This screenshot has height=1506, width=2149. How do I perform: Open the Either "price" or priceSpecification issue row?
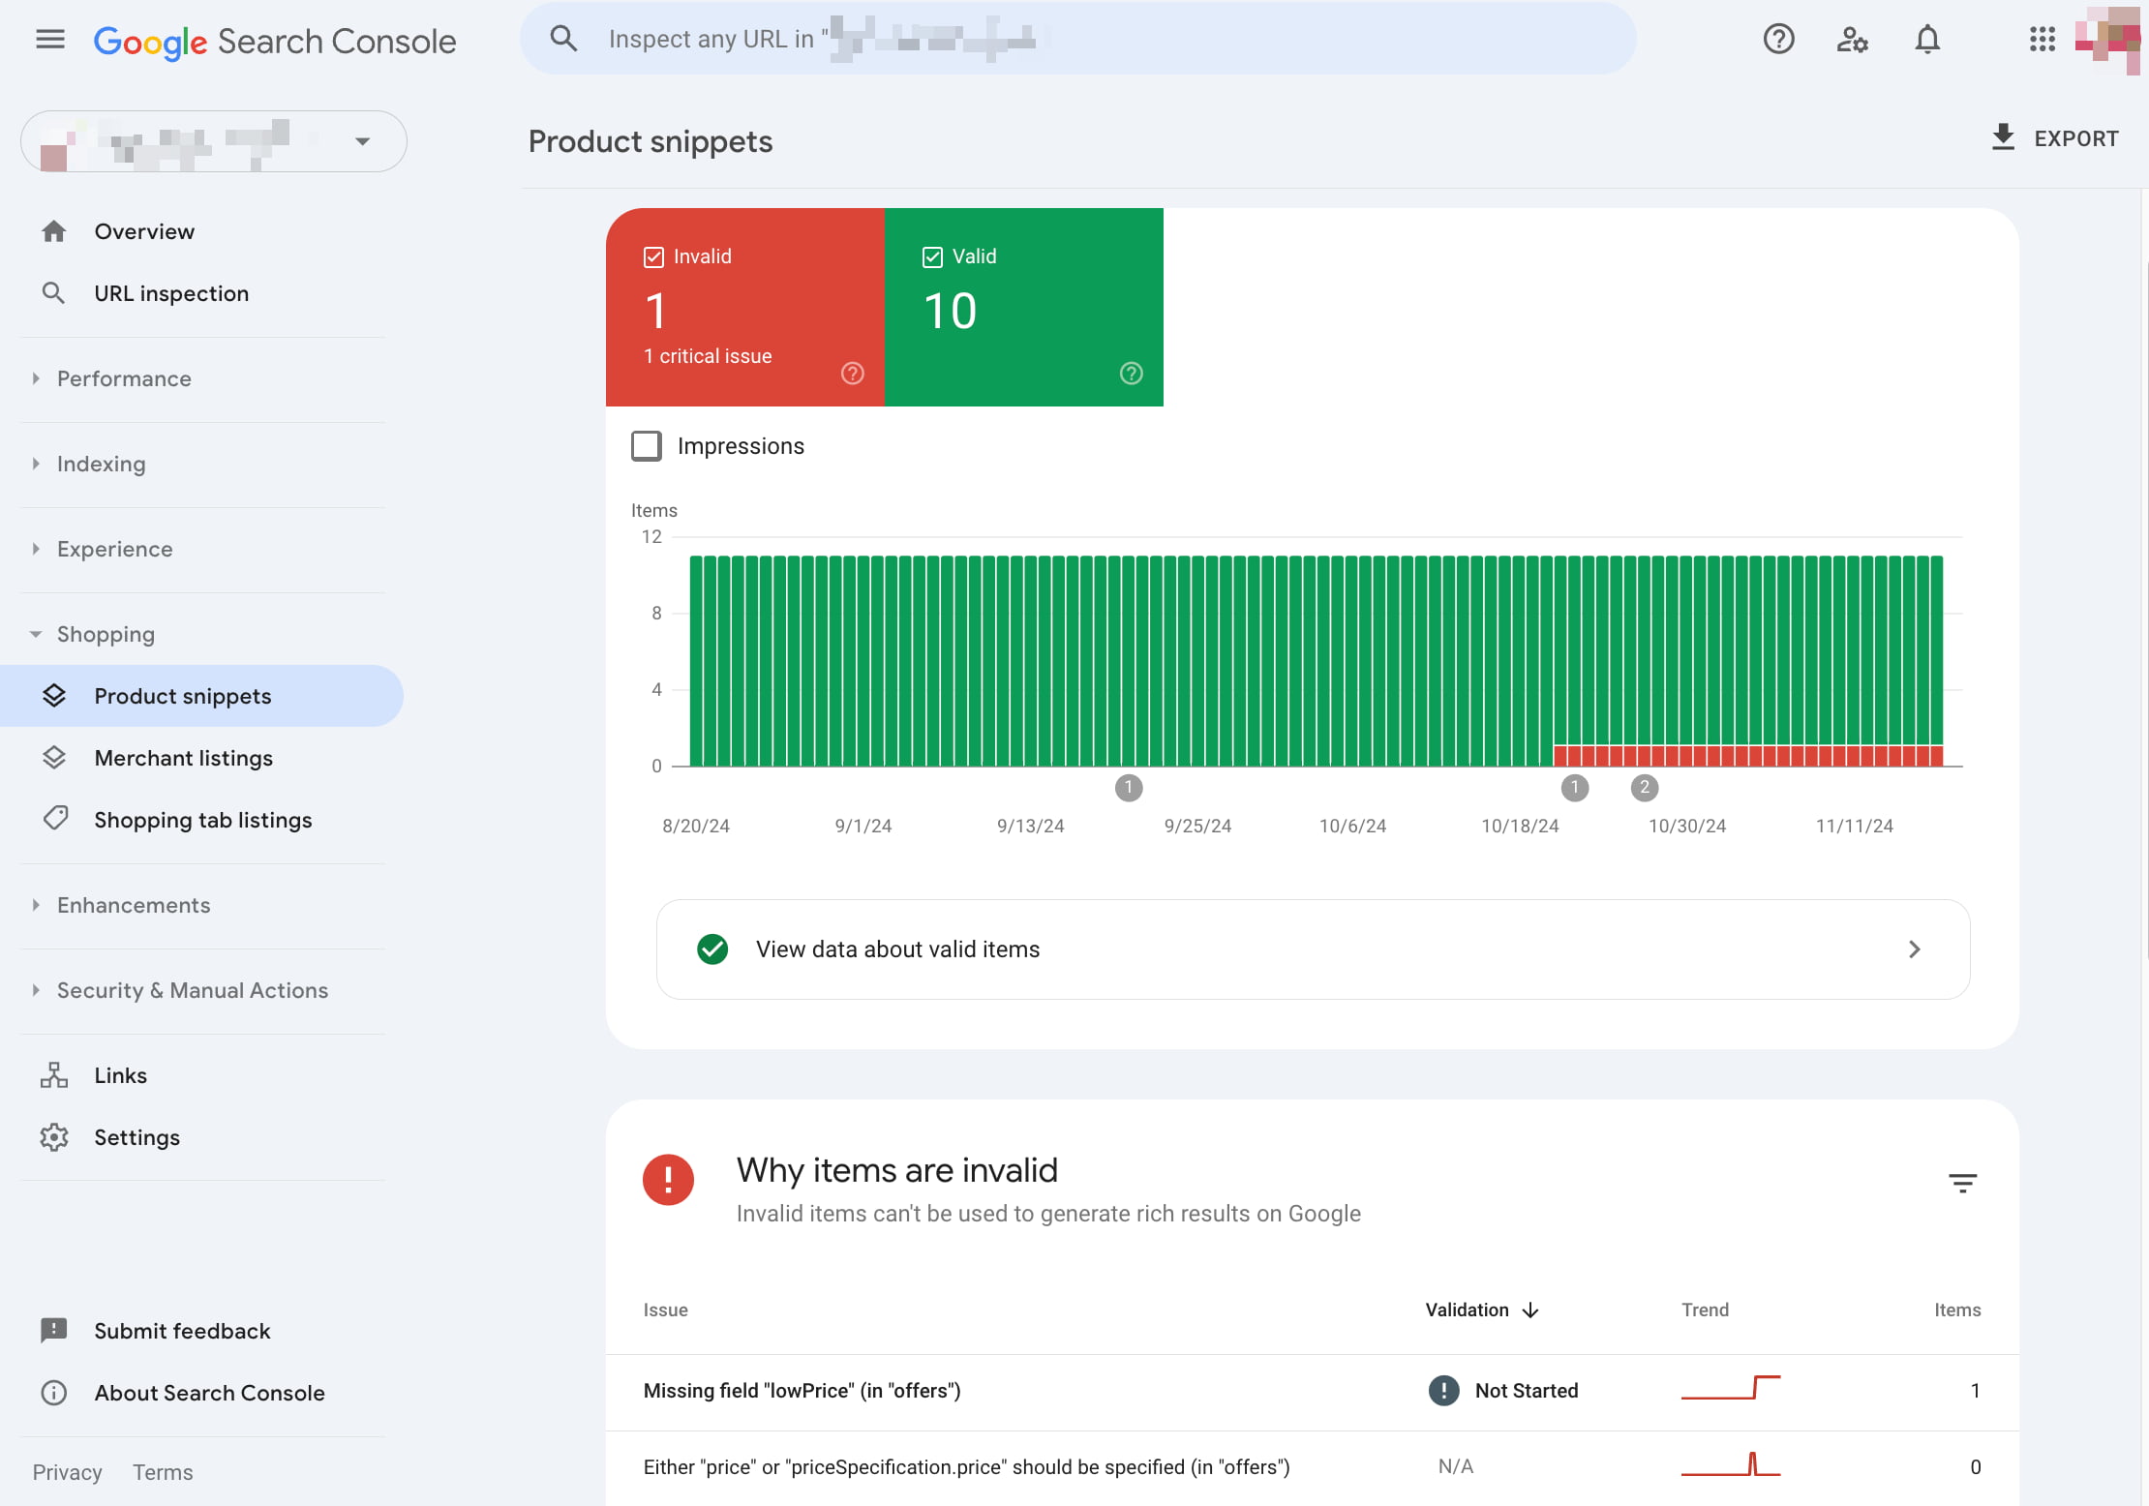click(x=1312, y=1467)
